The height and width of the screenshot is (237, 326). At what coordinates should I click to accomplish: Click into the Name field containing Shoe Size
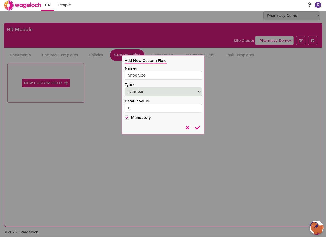coord(163,75)
